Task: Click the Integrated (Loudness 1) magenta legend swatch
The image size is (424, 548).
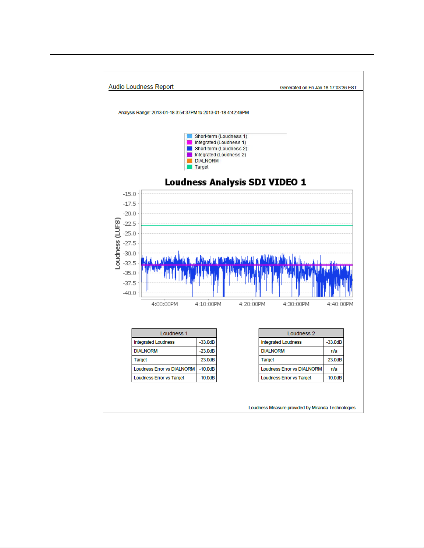Action: [189, 142]
